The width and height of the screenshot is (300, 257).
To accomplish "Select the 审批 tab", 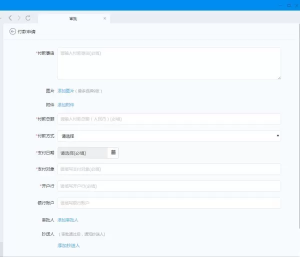I will pyautogui.click(x=74, y=18).
